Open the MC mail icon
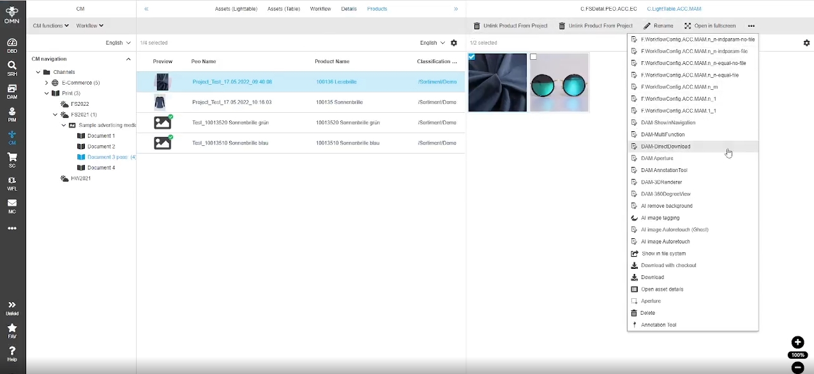Image resolution: width=814 pixels, height=374 pixels. pyautogui.click(x=12, y=206)
